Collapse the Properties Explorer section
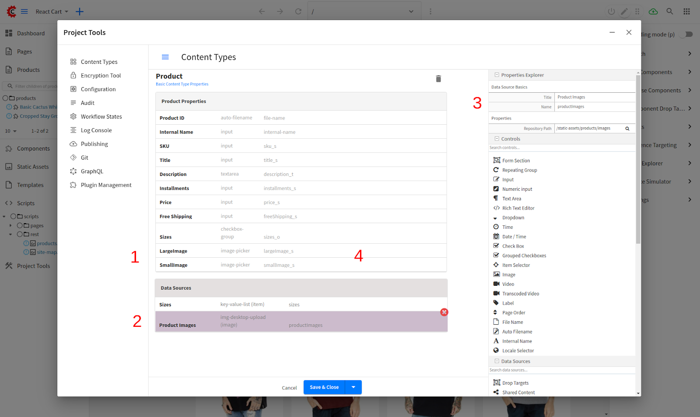Viewport: 700px width, 417px height. [497, 75]
